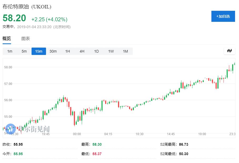
Task: Switch to the 概览 overview tab
Action: [x=7, y=39]
